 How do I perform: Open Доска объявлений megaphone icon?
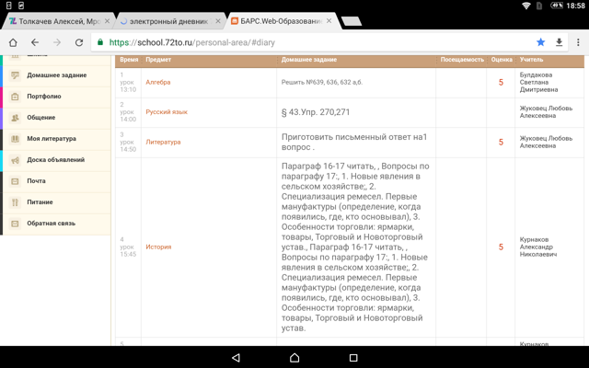click(x=15, y=160)
